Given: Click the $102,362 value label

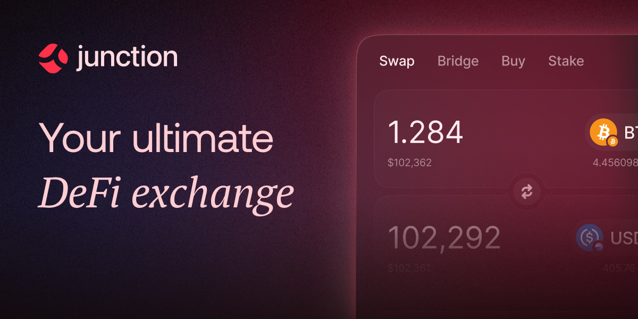Looking at the screenshot, I should 410,162.
